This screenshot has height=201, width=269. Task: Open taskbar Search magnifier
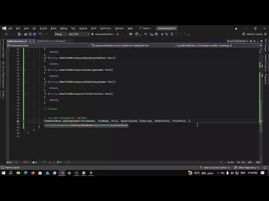(11, 173)
